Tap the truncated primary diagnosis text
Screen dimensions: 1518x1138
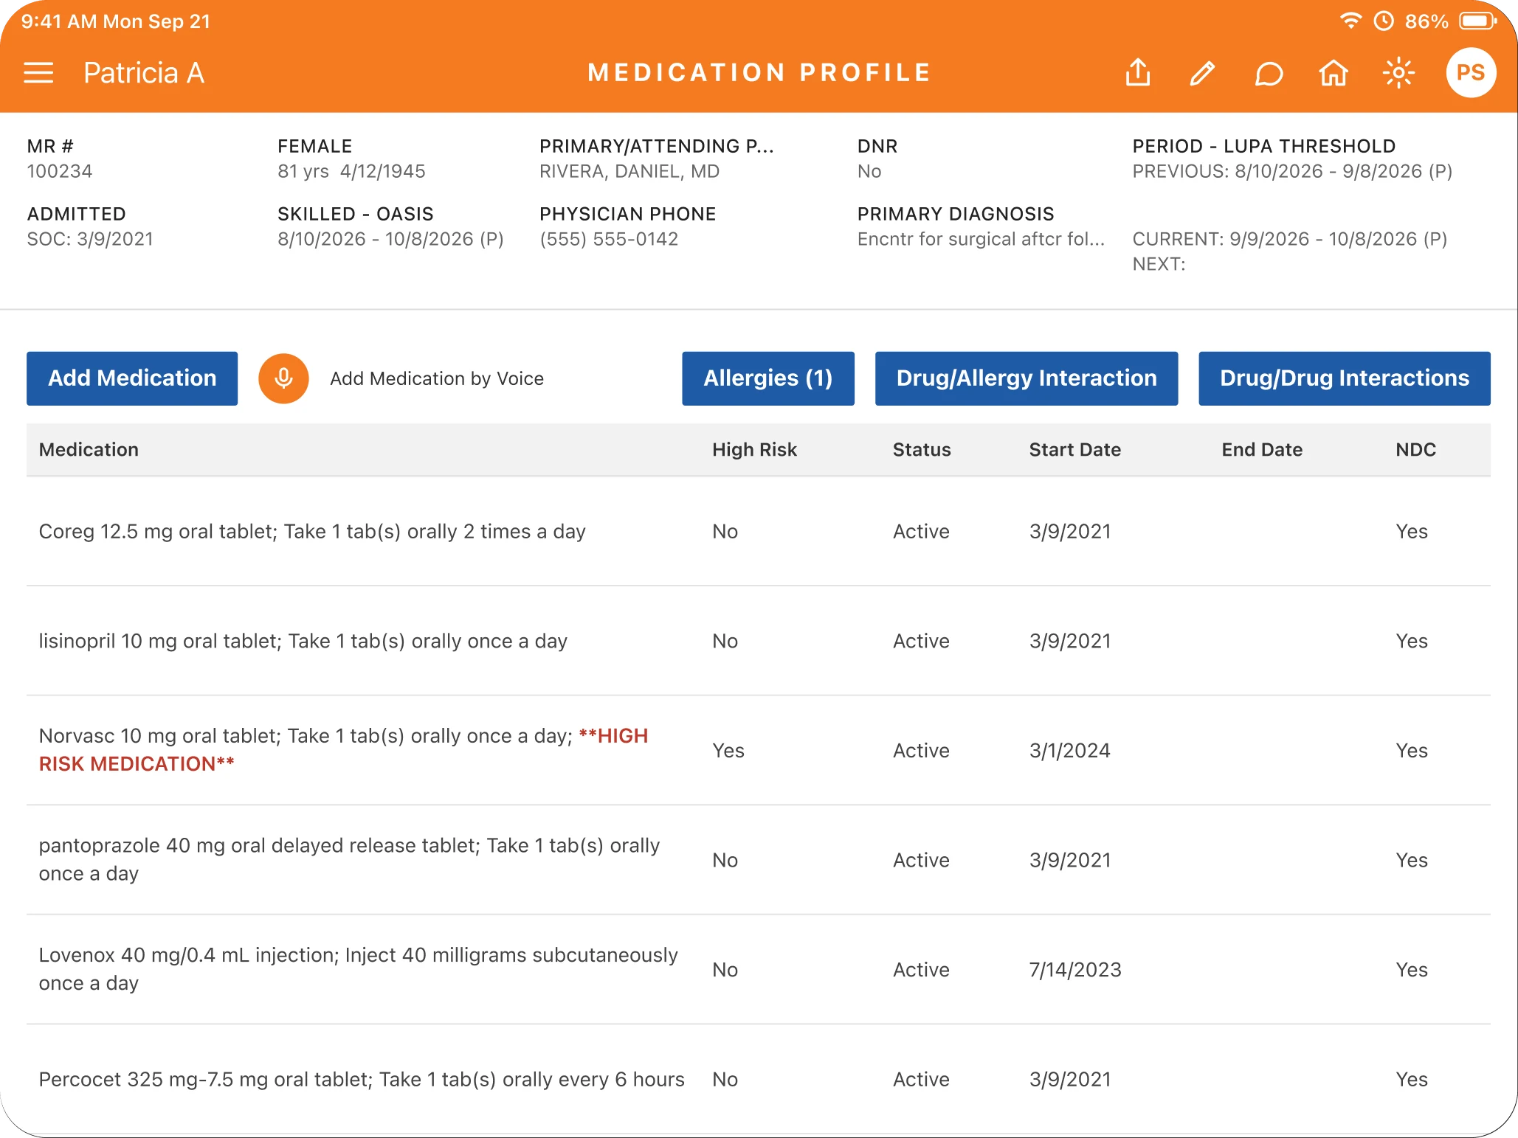coord(980,239)
